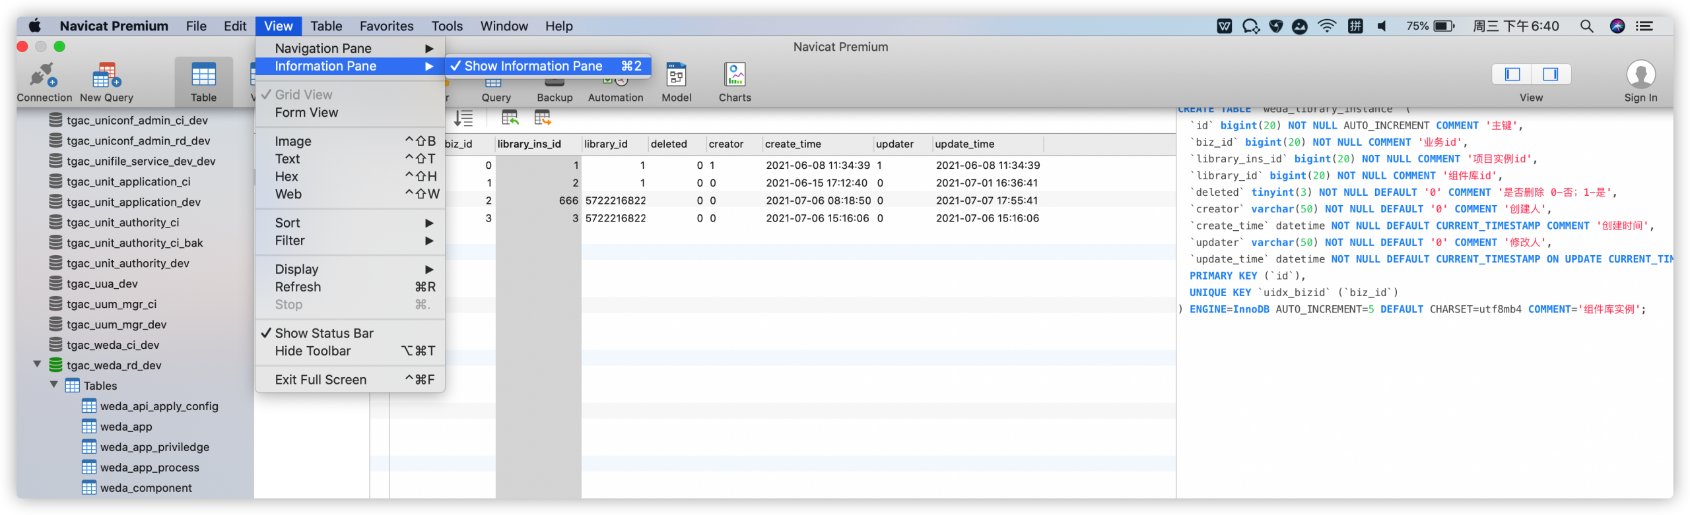Open Wi-Fi status in menu bar
1690x515 pixels.
(x=1326, y=26)
